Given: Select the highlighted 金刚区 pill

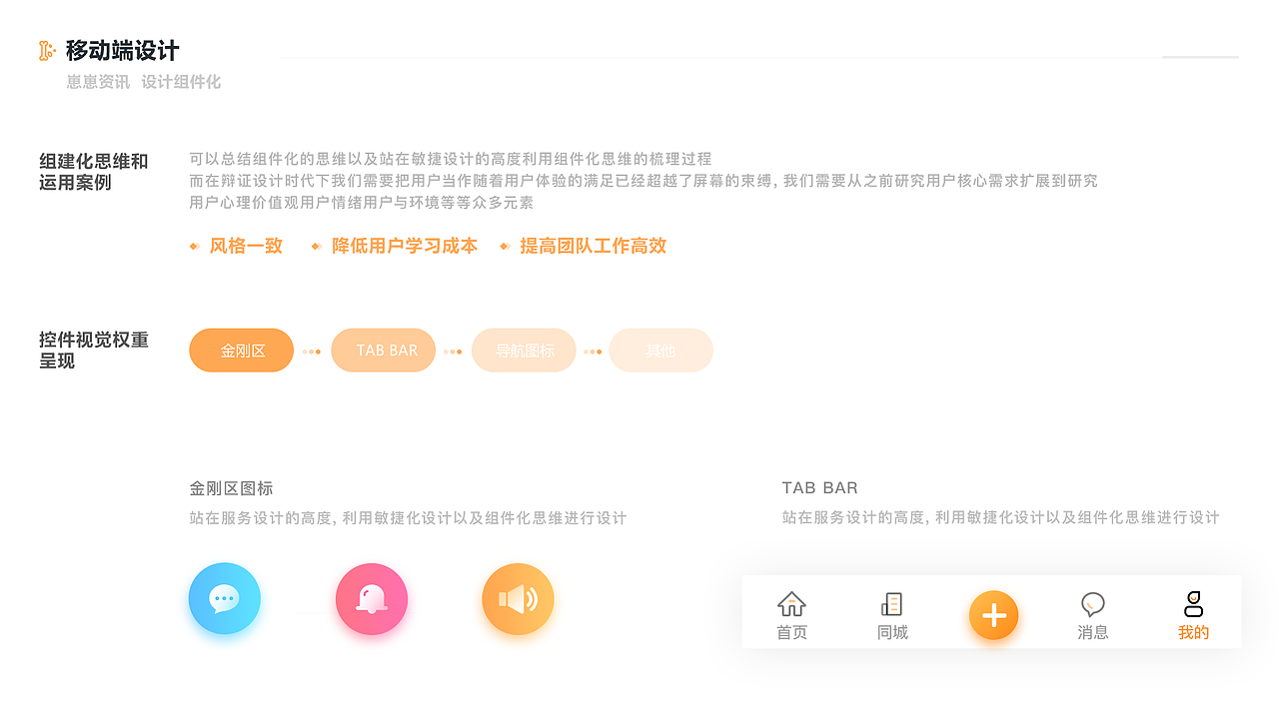Looking at the screenshot, I should [x=241, y=350].
